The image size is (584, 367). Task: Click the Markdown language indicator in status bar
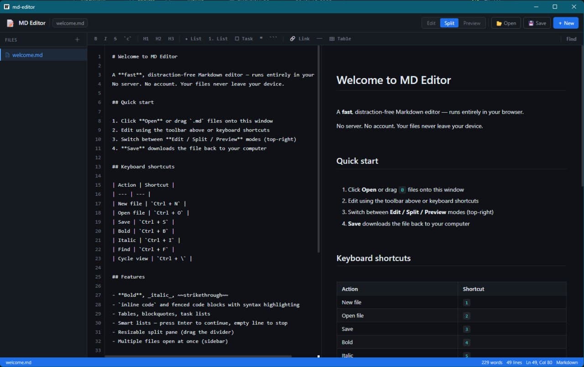tap(566, 362)
